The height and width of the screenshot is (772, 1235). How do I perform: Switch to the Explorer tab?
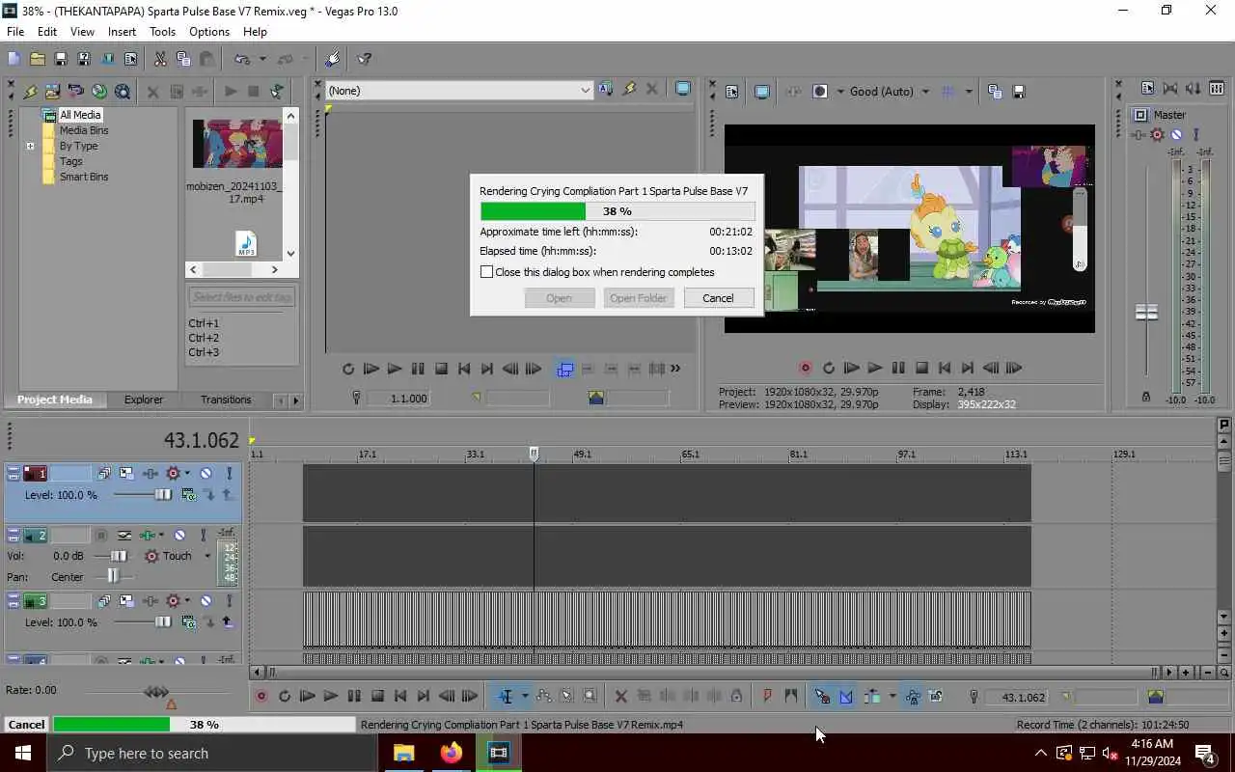144,400
